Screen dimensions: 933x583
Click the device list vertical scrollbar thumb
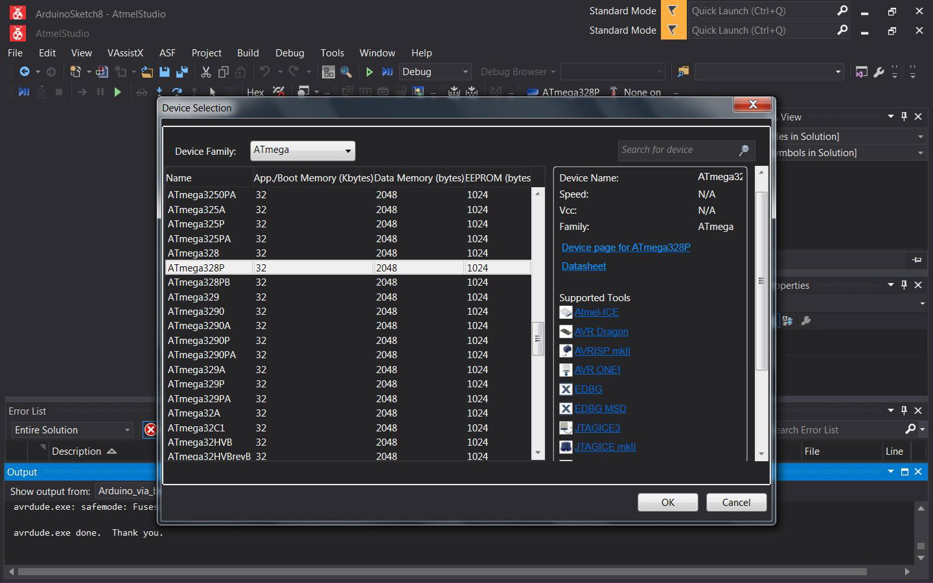coord(538,338)
